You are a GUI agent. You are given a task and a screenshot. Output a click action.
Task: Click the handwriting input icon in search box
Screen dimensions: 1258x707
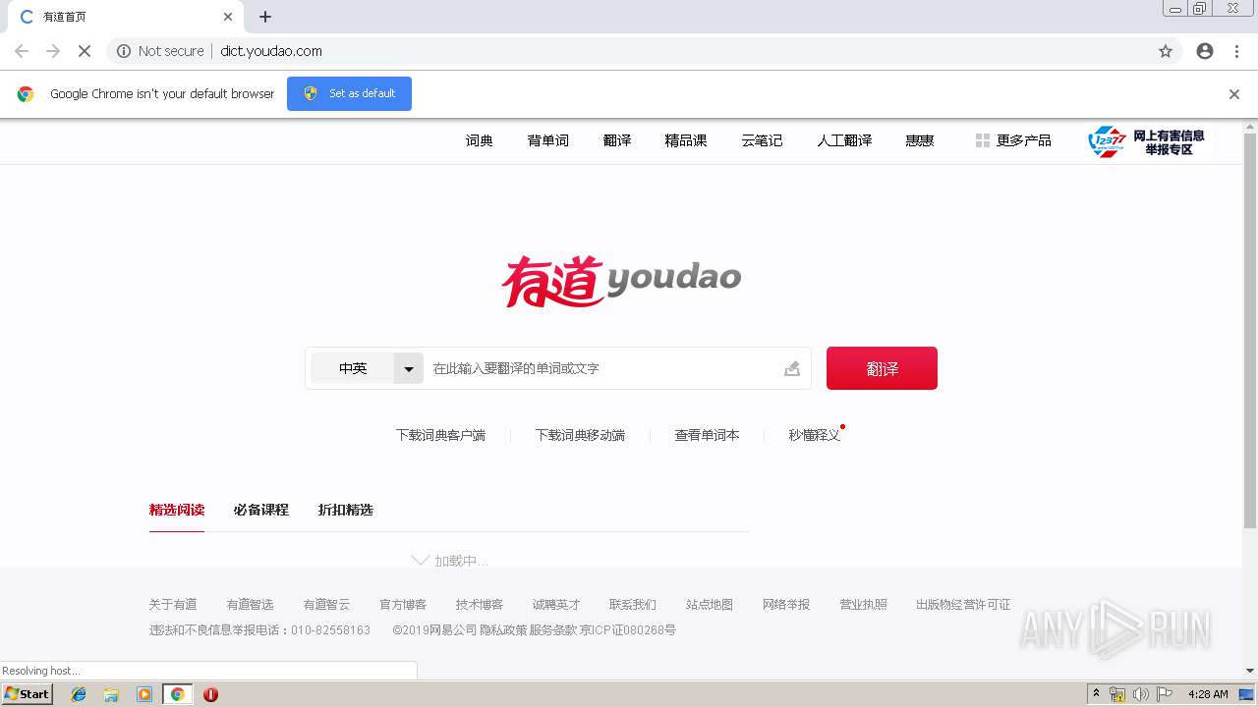click(x=792, y=368)
